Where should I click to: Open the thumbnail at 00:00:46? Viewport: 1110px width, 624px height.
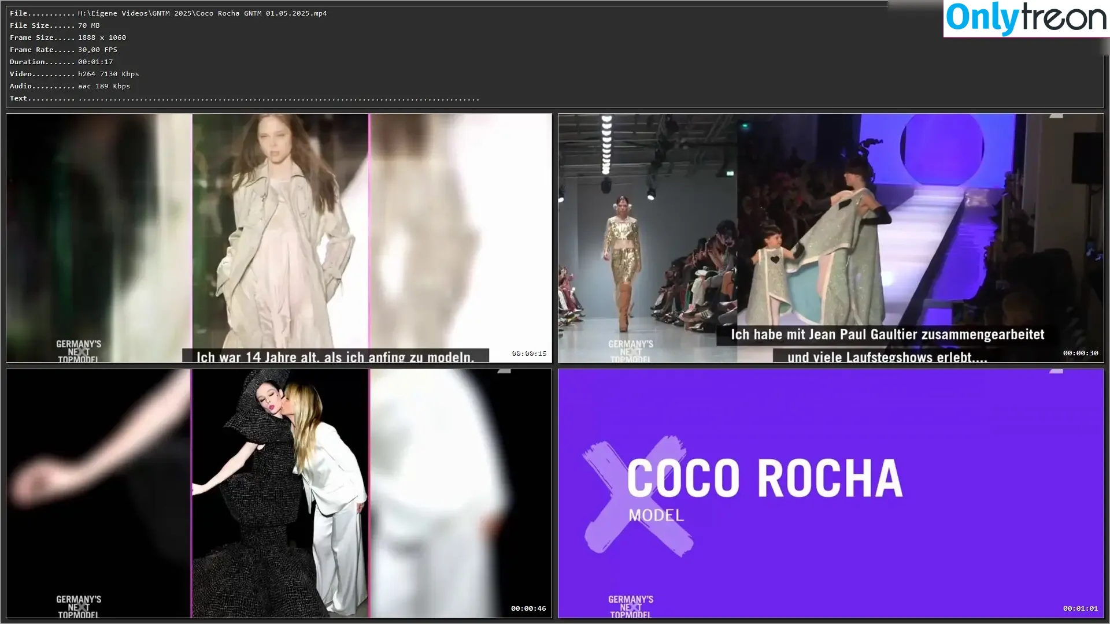[x=279, y=493]
